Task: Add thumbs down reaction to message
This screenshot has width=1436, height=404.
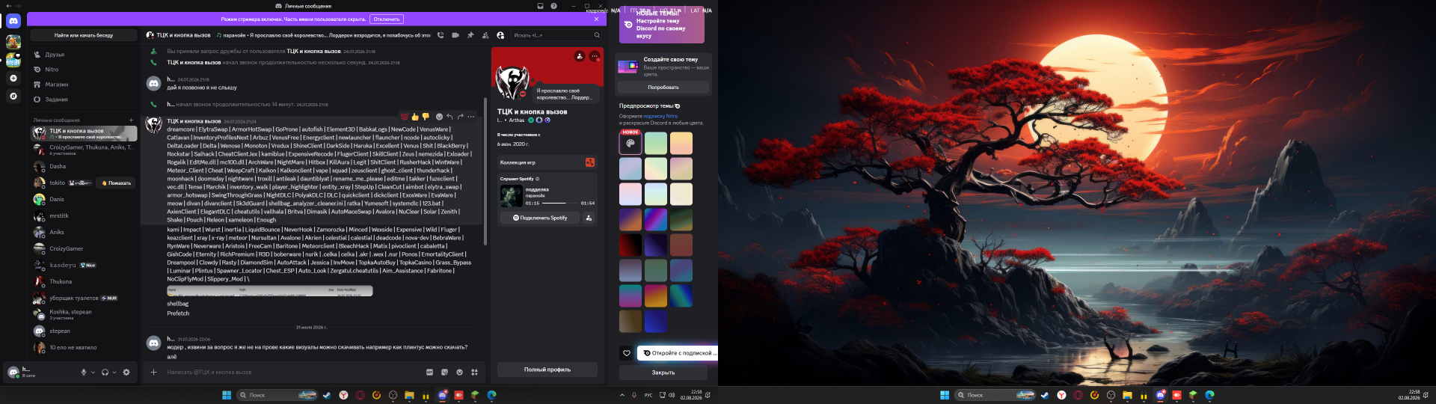Action: tap(426, 117)
